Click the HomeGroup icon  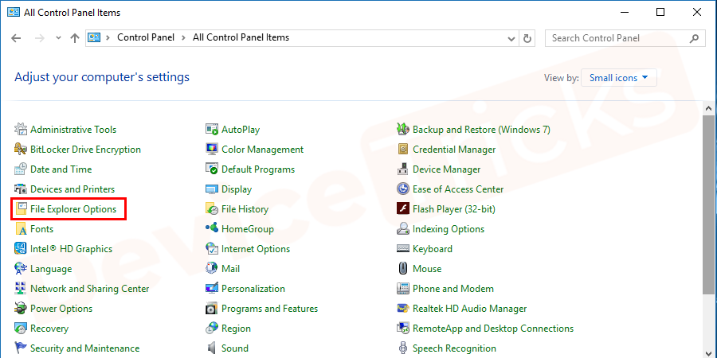click(212, 229)
